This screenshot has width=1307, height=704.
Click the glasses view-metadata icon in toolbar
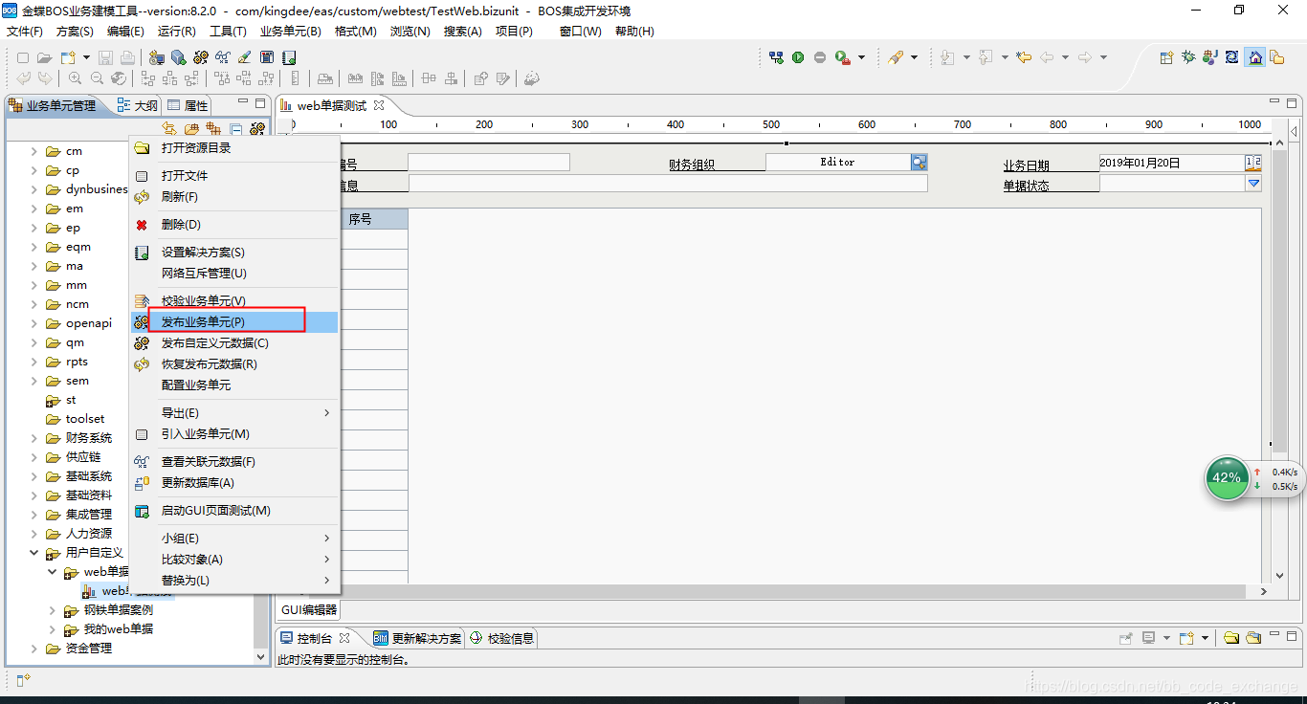tap(223, 57)
